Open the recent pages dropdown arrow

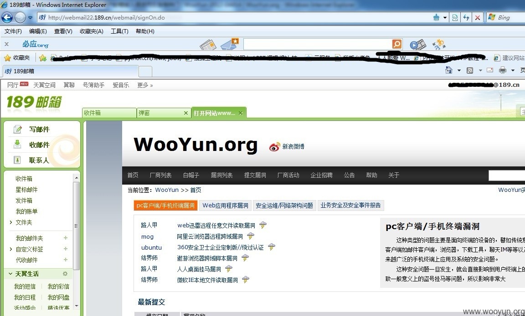(30, 17)
